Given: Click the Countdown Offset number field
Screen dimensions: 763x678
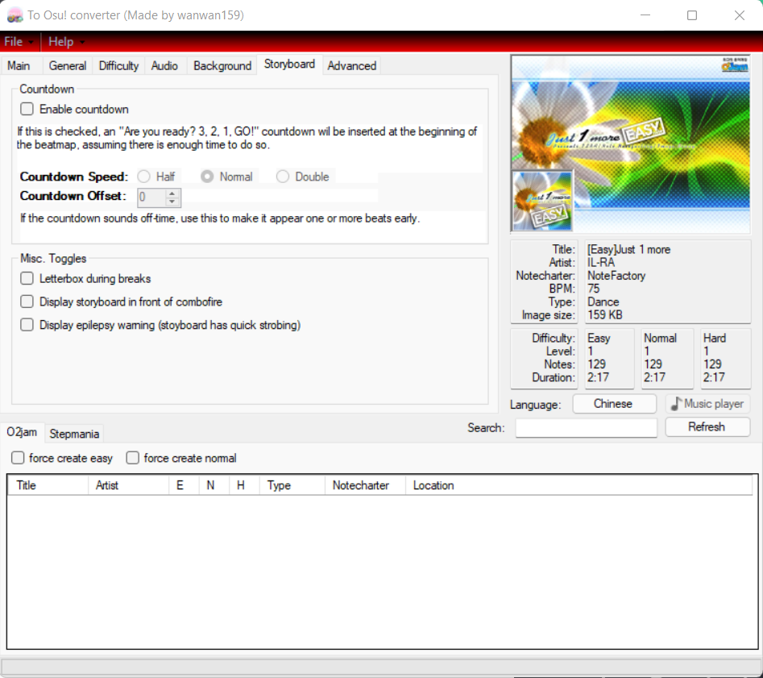Looking at the screenshot, I should click(x=151, y=198).
